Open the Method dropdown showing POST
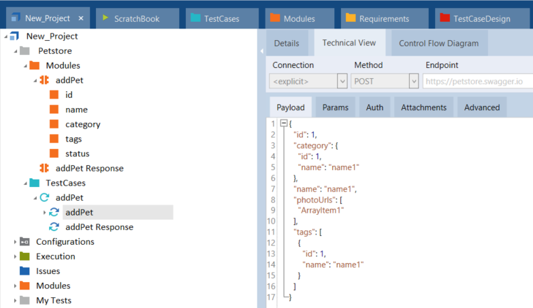This screenshot has height=308, width=533. pyautogui.click(x=413, y=82)
